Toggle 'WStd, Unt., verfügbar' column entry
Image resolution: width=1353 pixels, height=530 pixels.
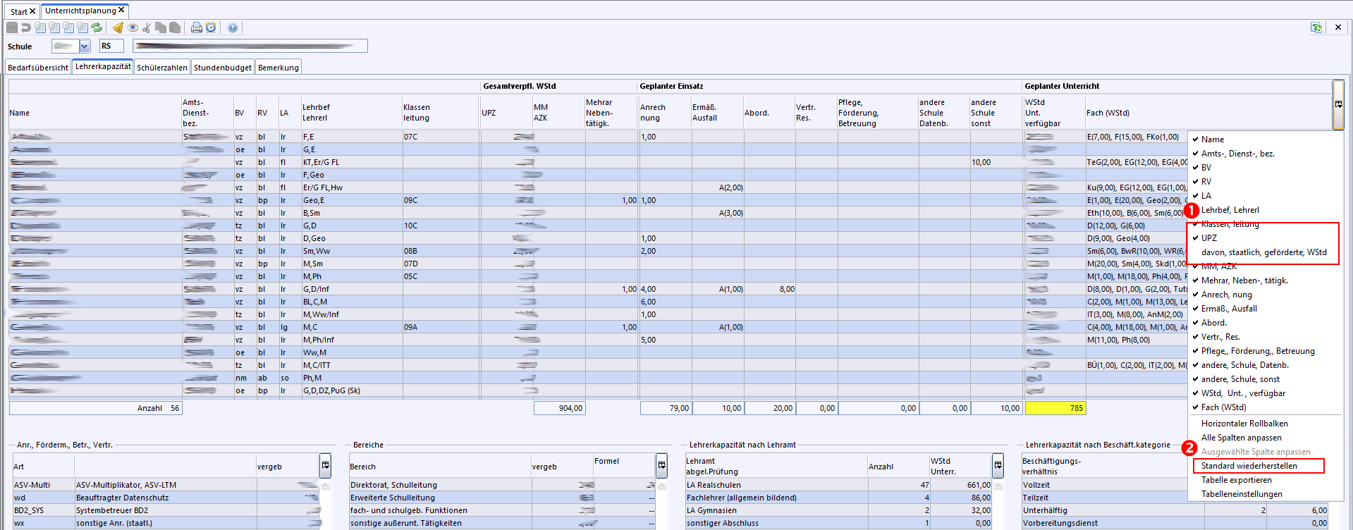pos(1244,393)
